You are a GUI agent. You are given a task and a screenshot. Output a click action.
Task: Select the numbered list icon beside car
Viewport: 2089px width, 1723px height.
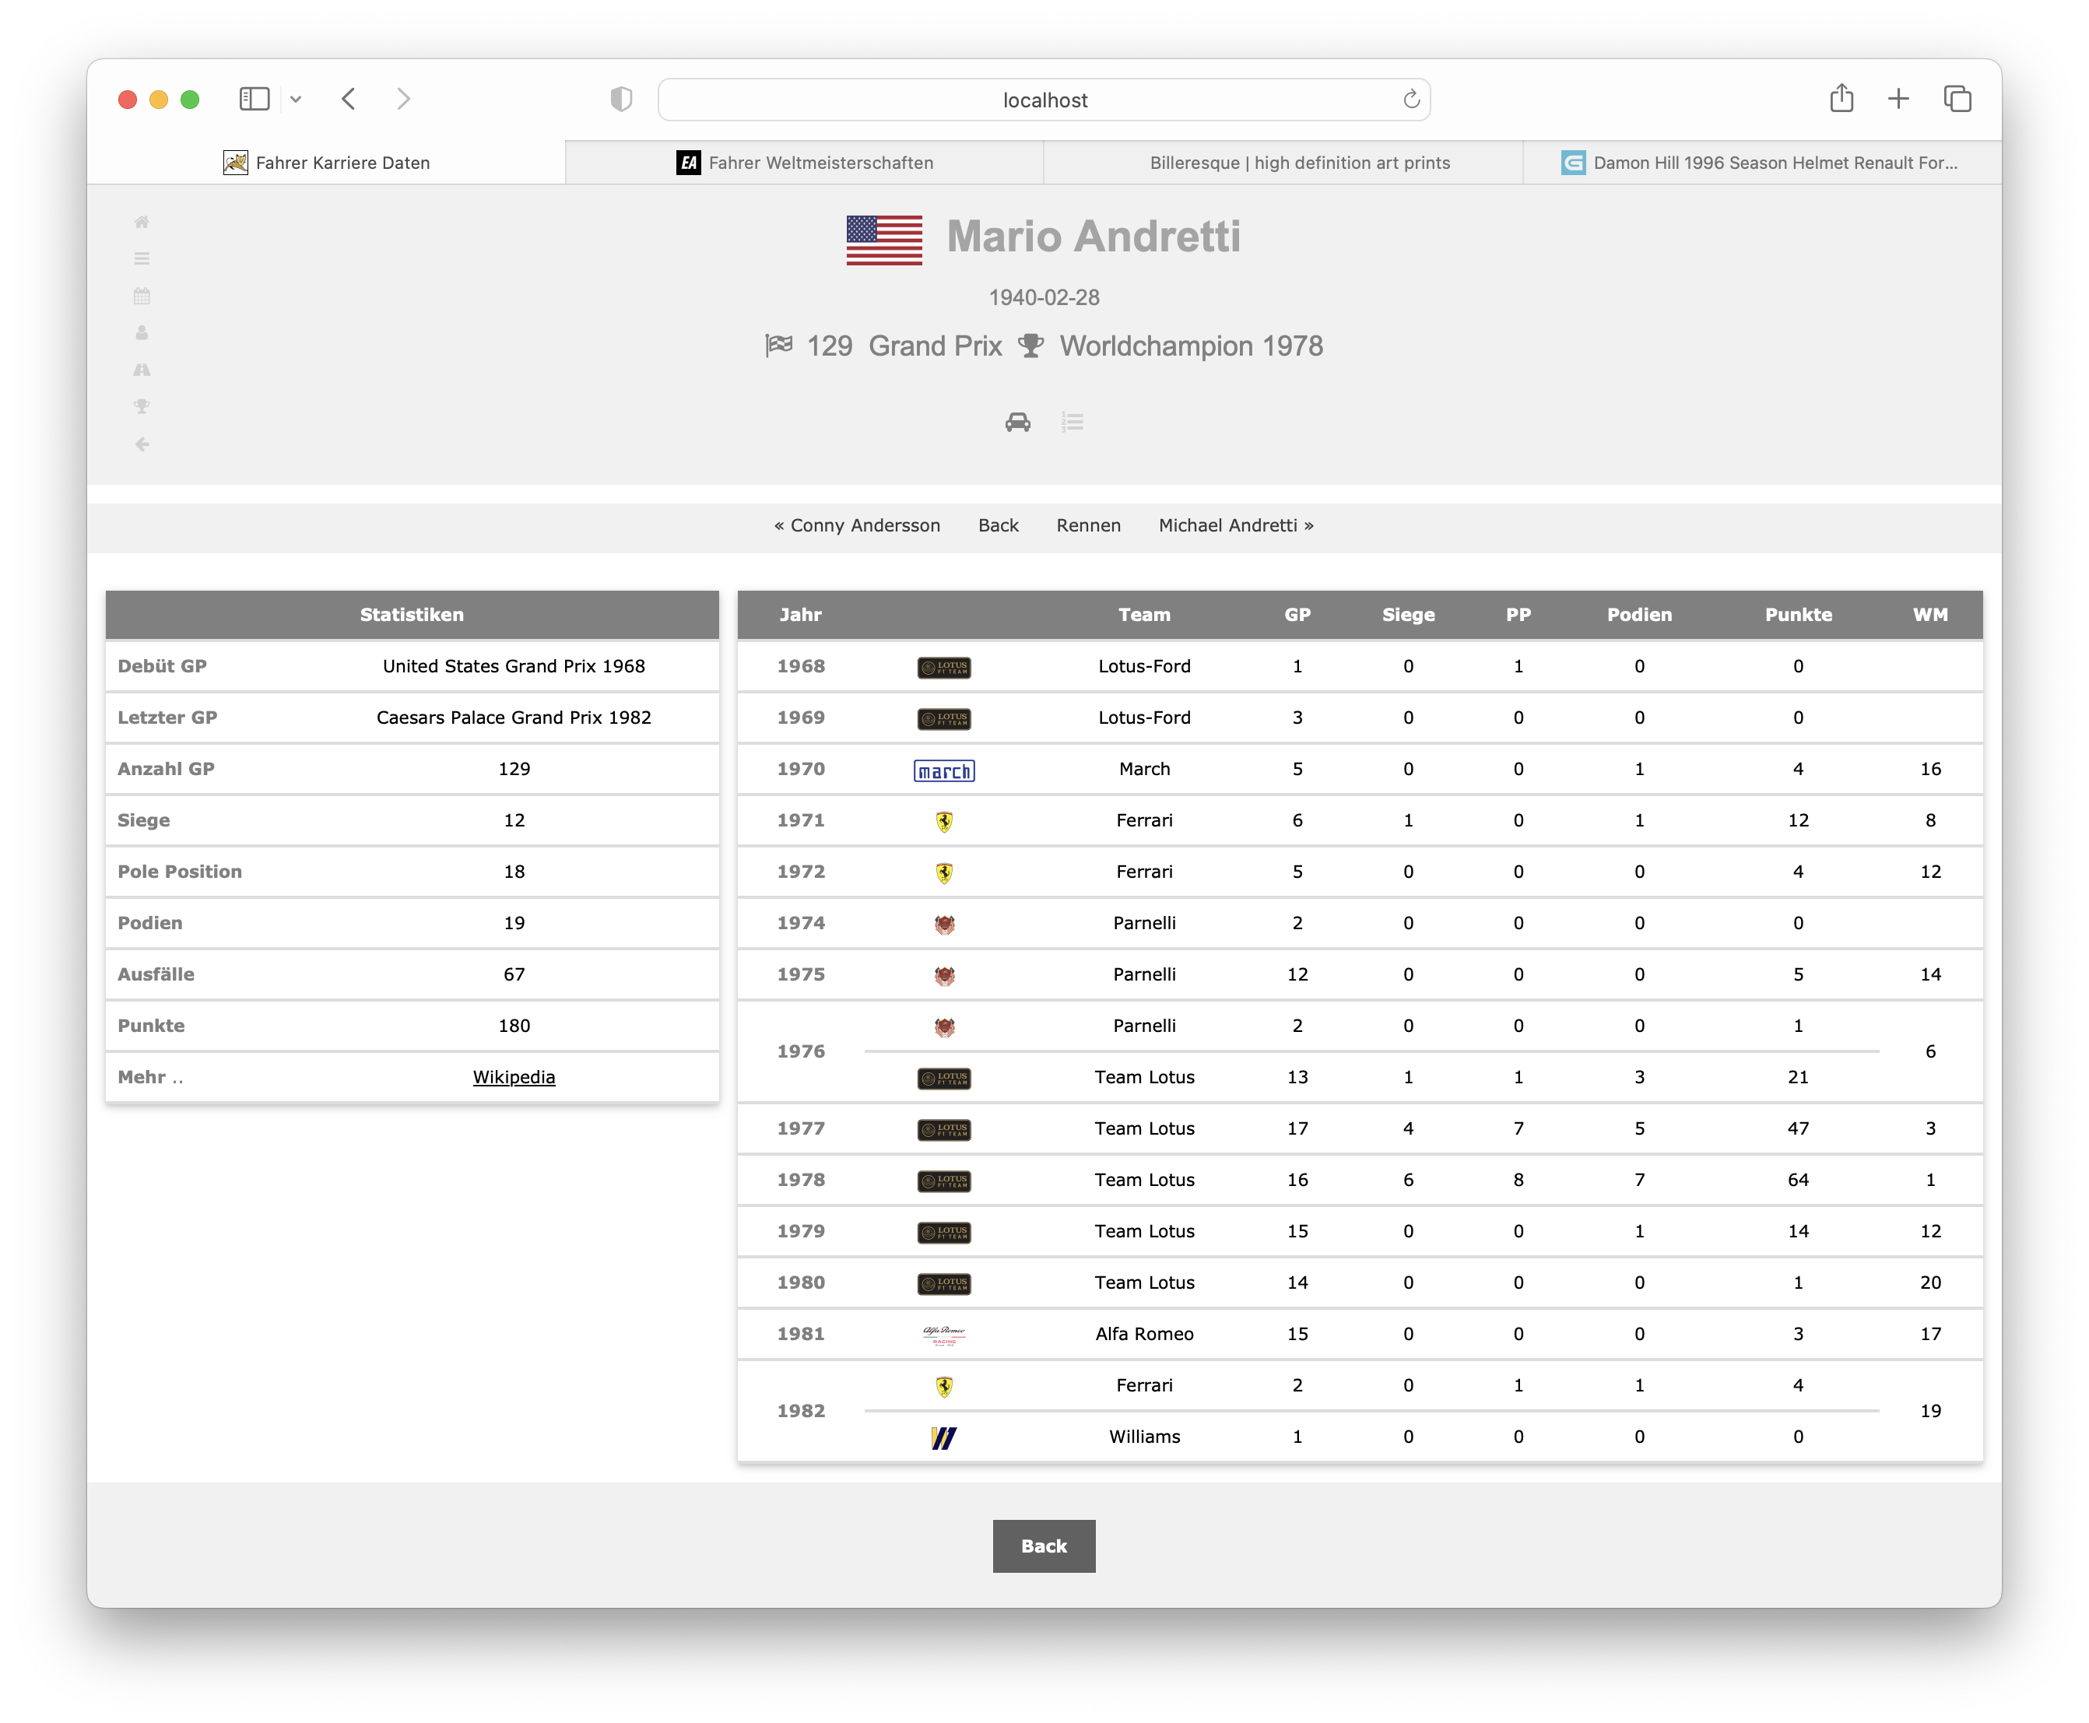pos(1072,422)
